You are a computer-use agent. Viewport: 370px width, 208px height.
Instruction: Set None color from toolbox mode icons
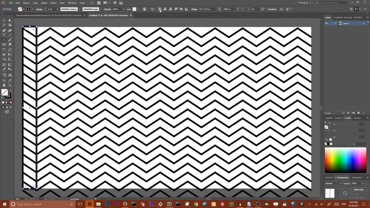click(x=10, y=103)
